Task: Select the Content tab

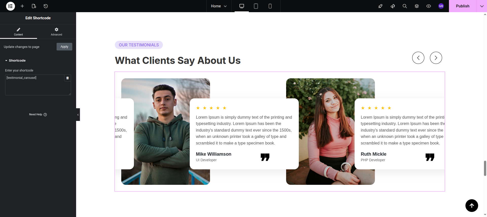Action: (x=18, y=32)
